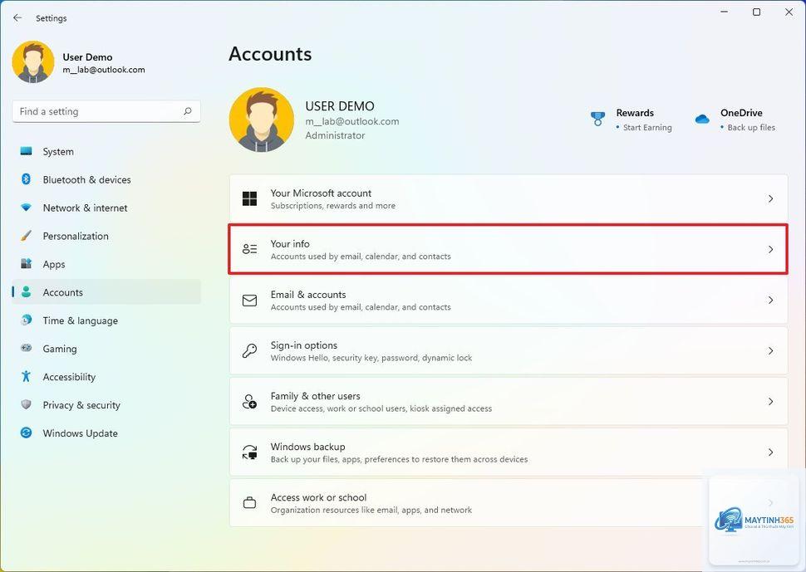This screenshot has height=572, width=806.
Task: Expand Your info chevron arrow
Action: click(x=770, y=250)
